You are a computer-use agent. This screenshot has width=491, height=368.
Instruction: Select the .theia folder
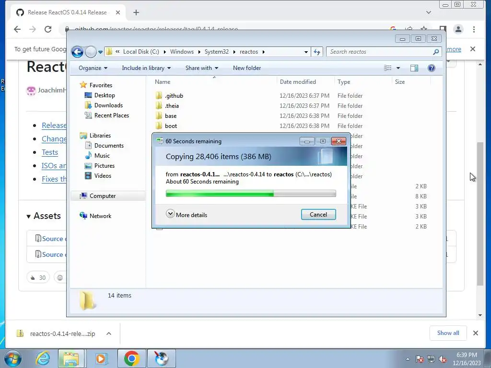point(172,106)
